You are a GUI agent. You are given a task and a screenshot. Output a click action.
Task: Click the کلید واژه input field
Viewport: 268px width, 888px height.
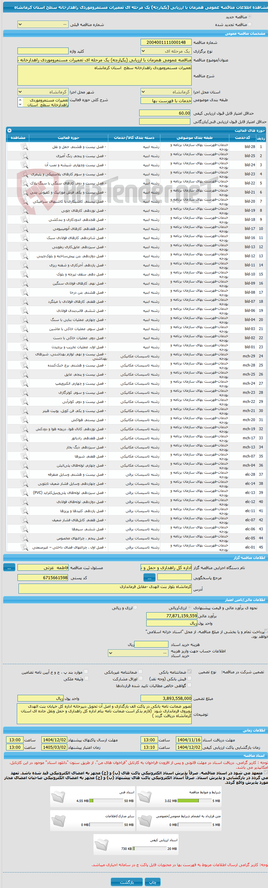[43, 51]
